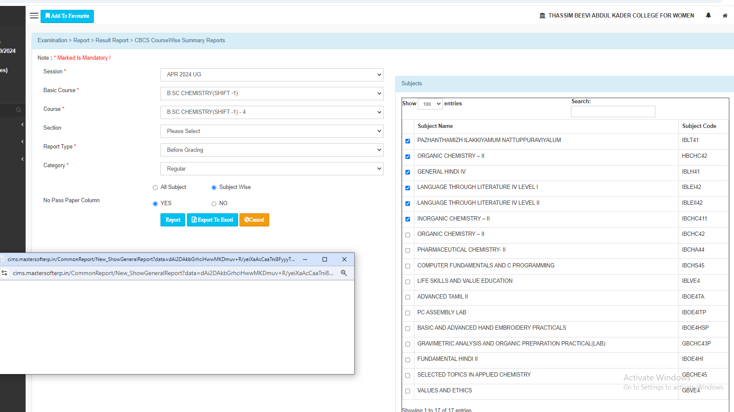Open the notifications bell icon
The image size is (734, 412).
click(x=708, y=16)
